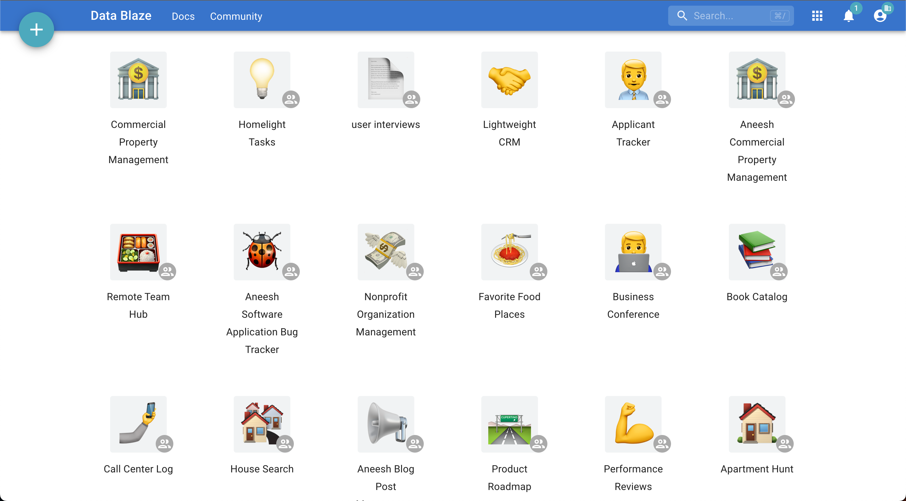906x501 pixels.
Task: Open the Product Roadmap highway thumbnail
Action: [509, 424]
